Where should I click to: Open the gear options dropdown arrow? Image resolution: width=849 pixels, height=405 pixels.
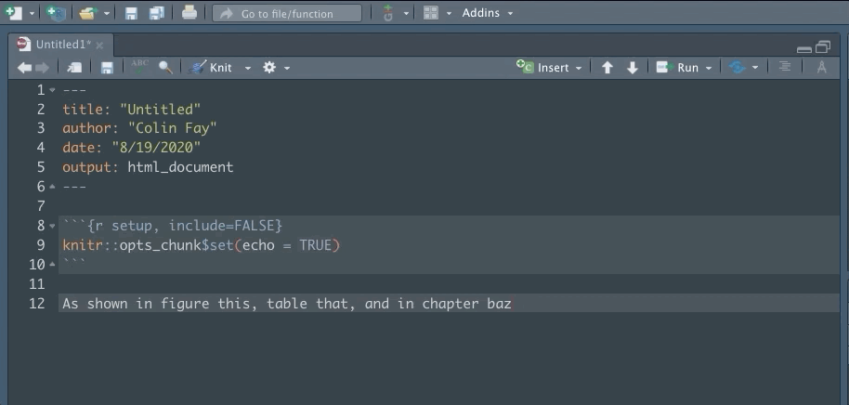[x=287, y=68]
